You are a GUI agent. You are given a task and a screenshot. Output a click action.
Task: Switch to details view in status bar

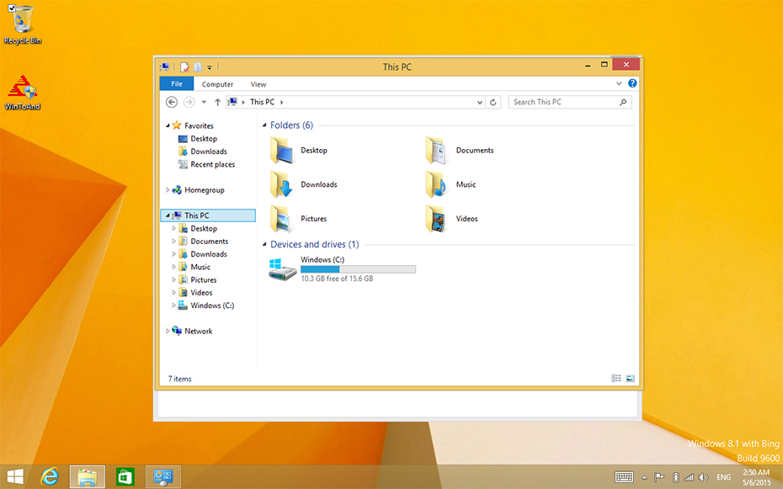616,379
